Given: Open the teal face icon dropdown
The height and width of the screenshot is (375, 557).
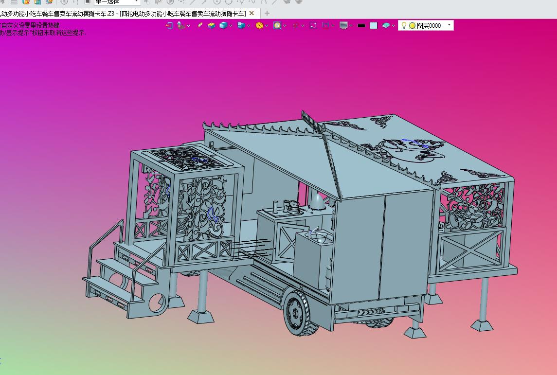Looking at the screenshot, I should tap(393, 26).
